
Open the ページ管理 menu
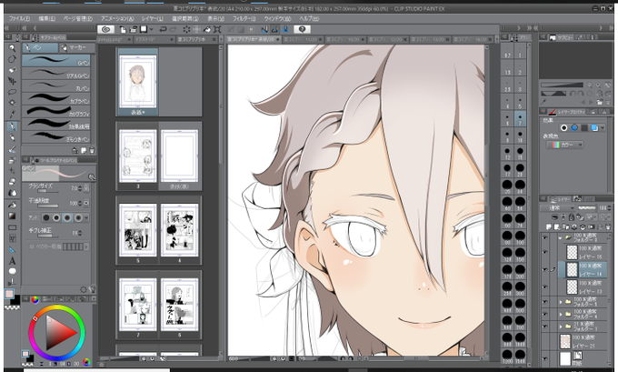click(x=77, y=18)
